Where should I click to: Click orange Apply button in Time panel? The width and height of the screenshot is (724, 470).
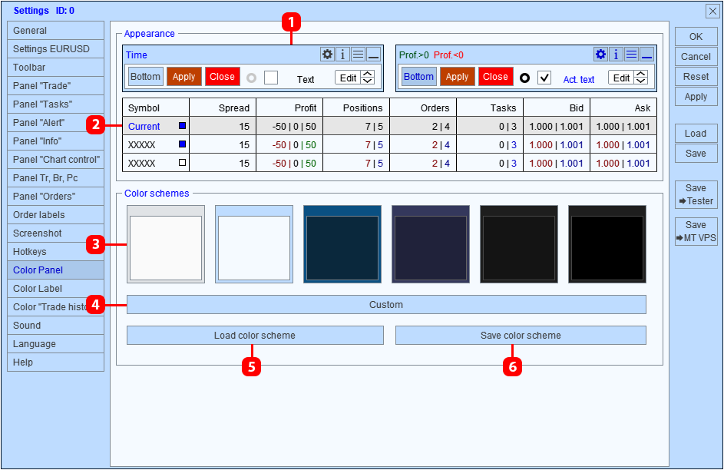click(183, 77)
